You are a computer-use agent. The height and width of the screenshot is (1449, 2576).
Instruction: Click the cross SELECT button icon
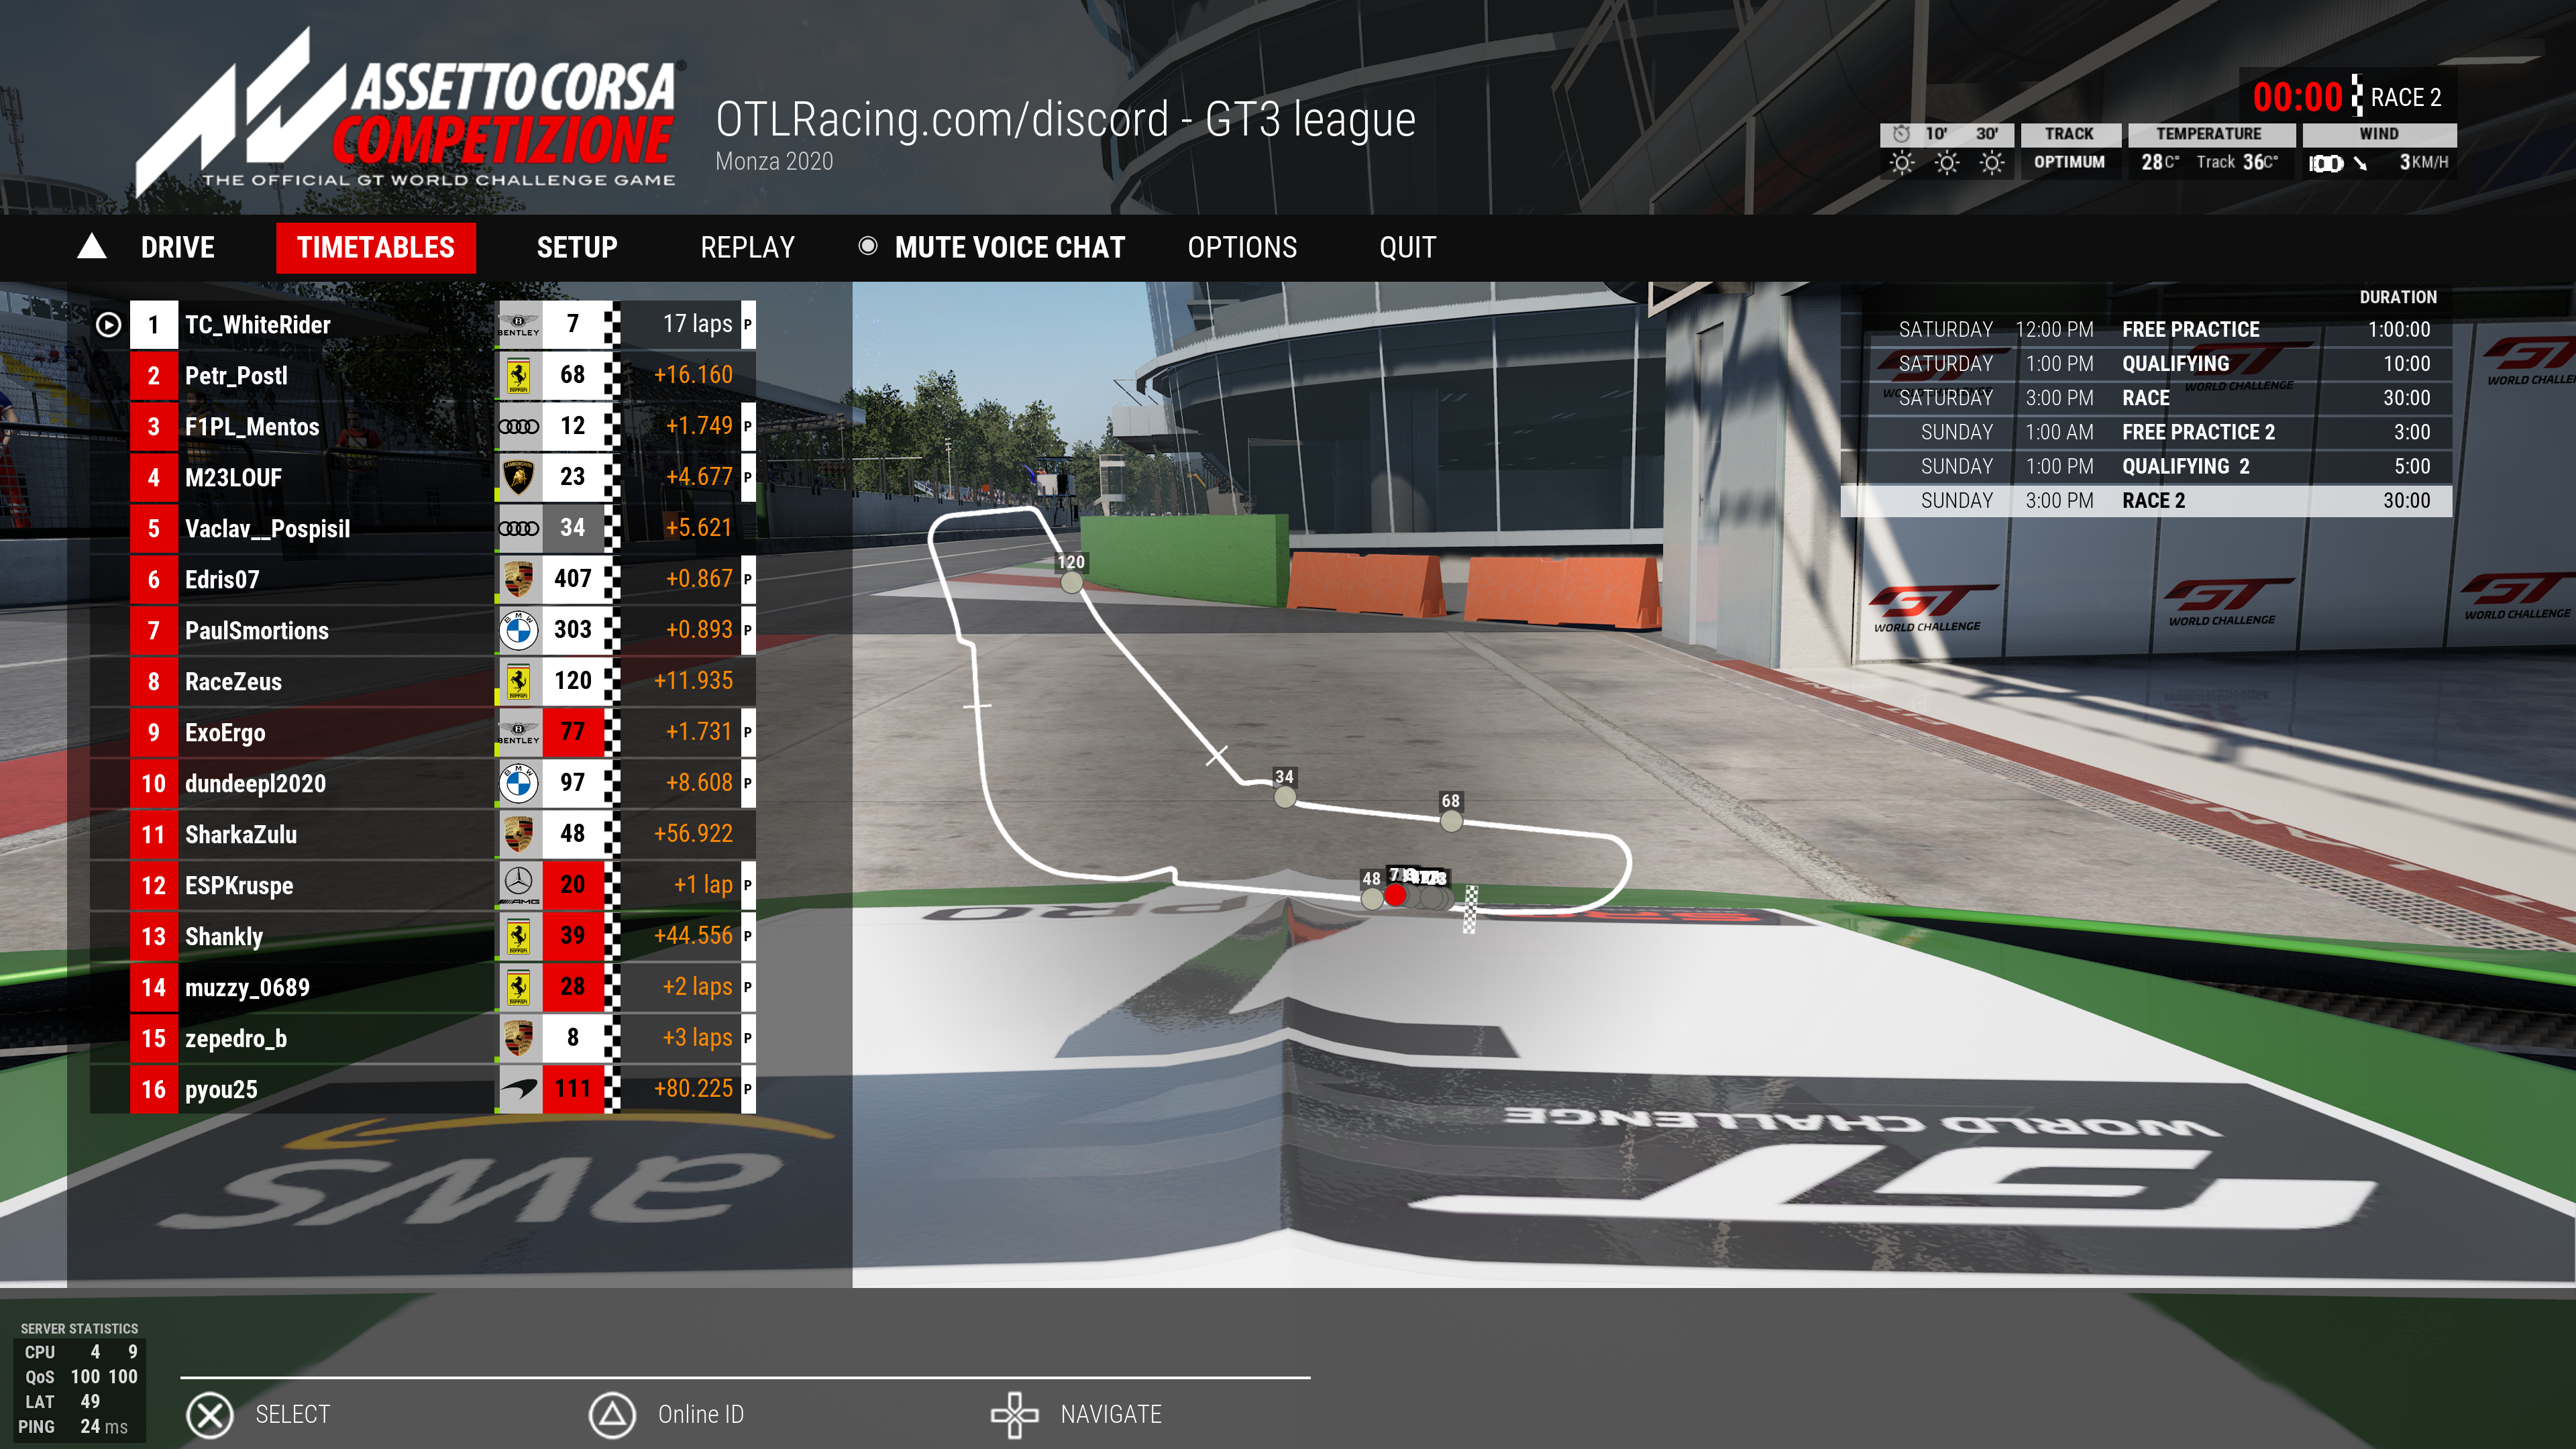pos(210,1415)
